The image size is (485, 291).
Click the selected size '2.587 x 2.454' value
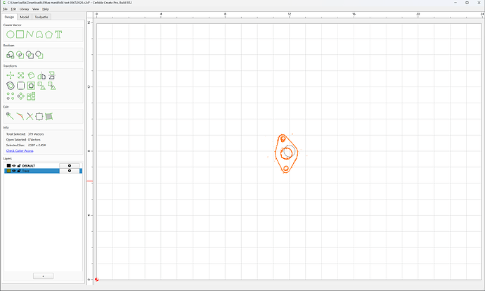[x=37, y=145]
